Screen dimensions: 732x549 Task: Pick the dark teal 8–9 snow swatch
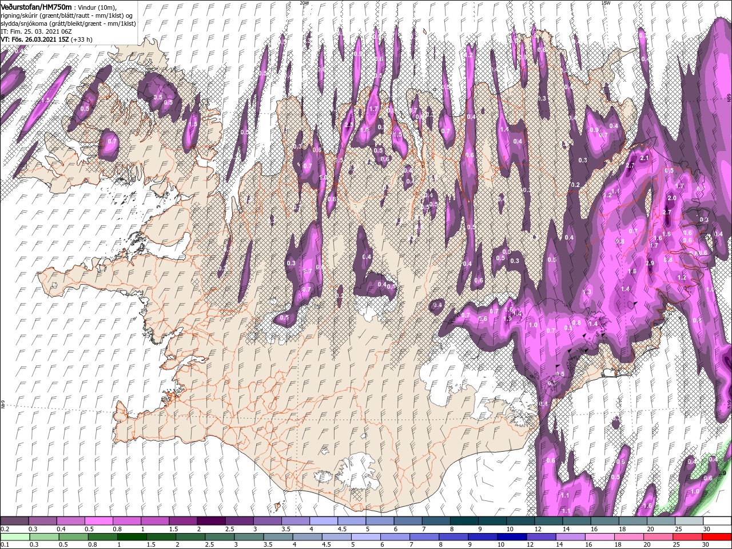(x=464, y=520)
